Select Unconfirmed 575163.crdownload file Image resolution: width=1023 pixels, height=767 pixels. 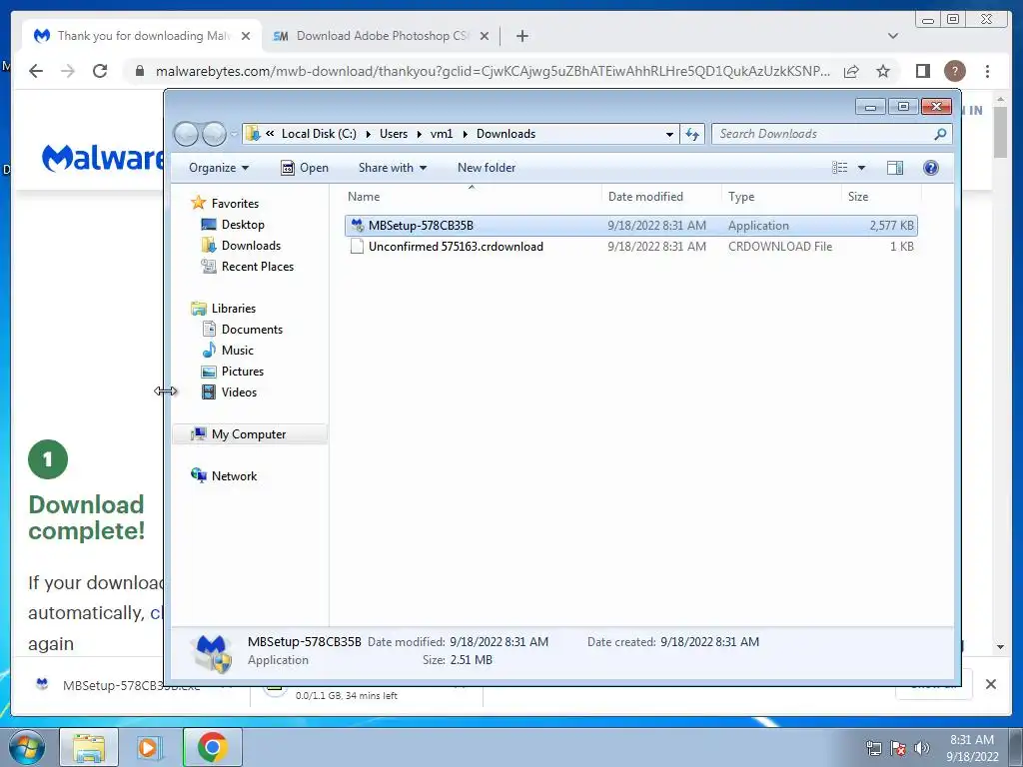631,247
